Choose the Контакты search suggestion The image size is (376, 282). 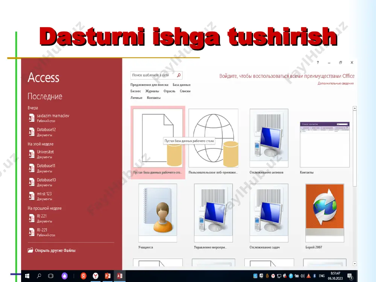pyautogui.click(x=154, y=98)
